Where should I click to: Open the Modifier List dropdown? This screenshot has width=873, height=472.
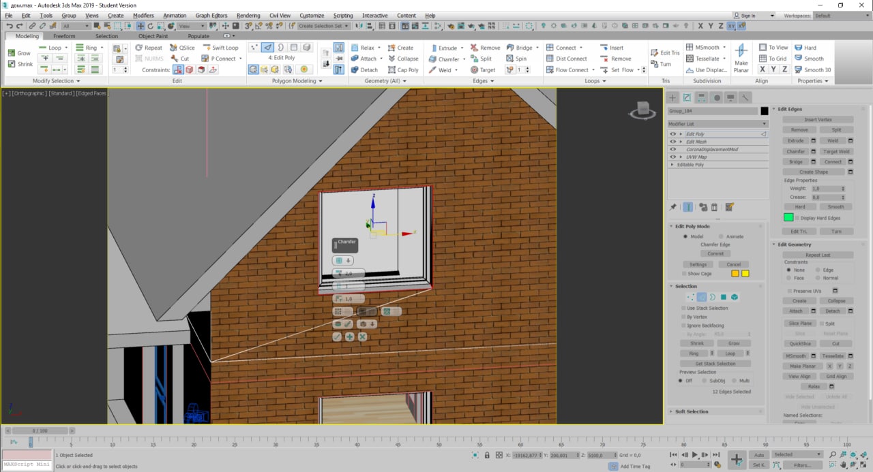point(717,124)
